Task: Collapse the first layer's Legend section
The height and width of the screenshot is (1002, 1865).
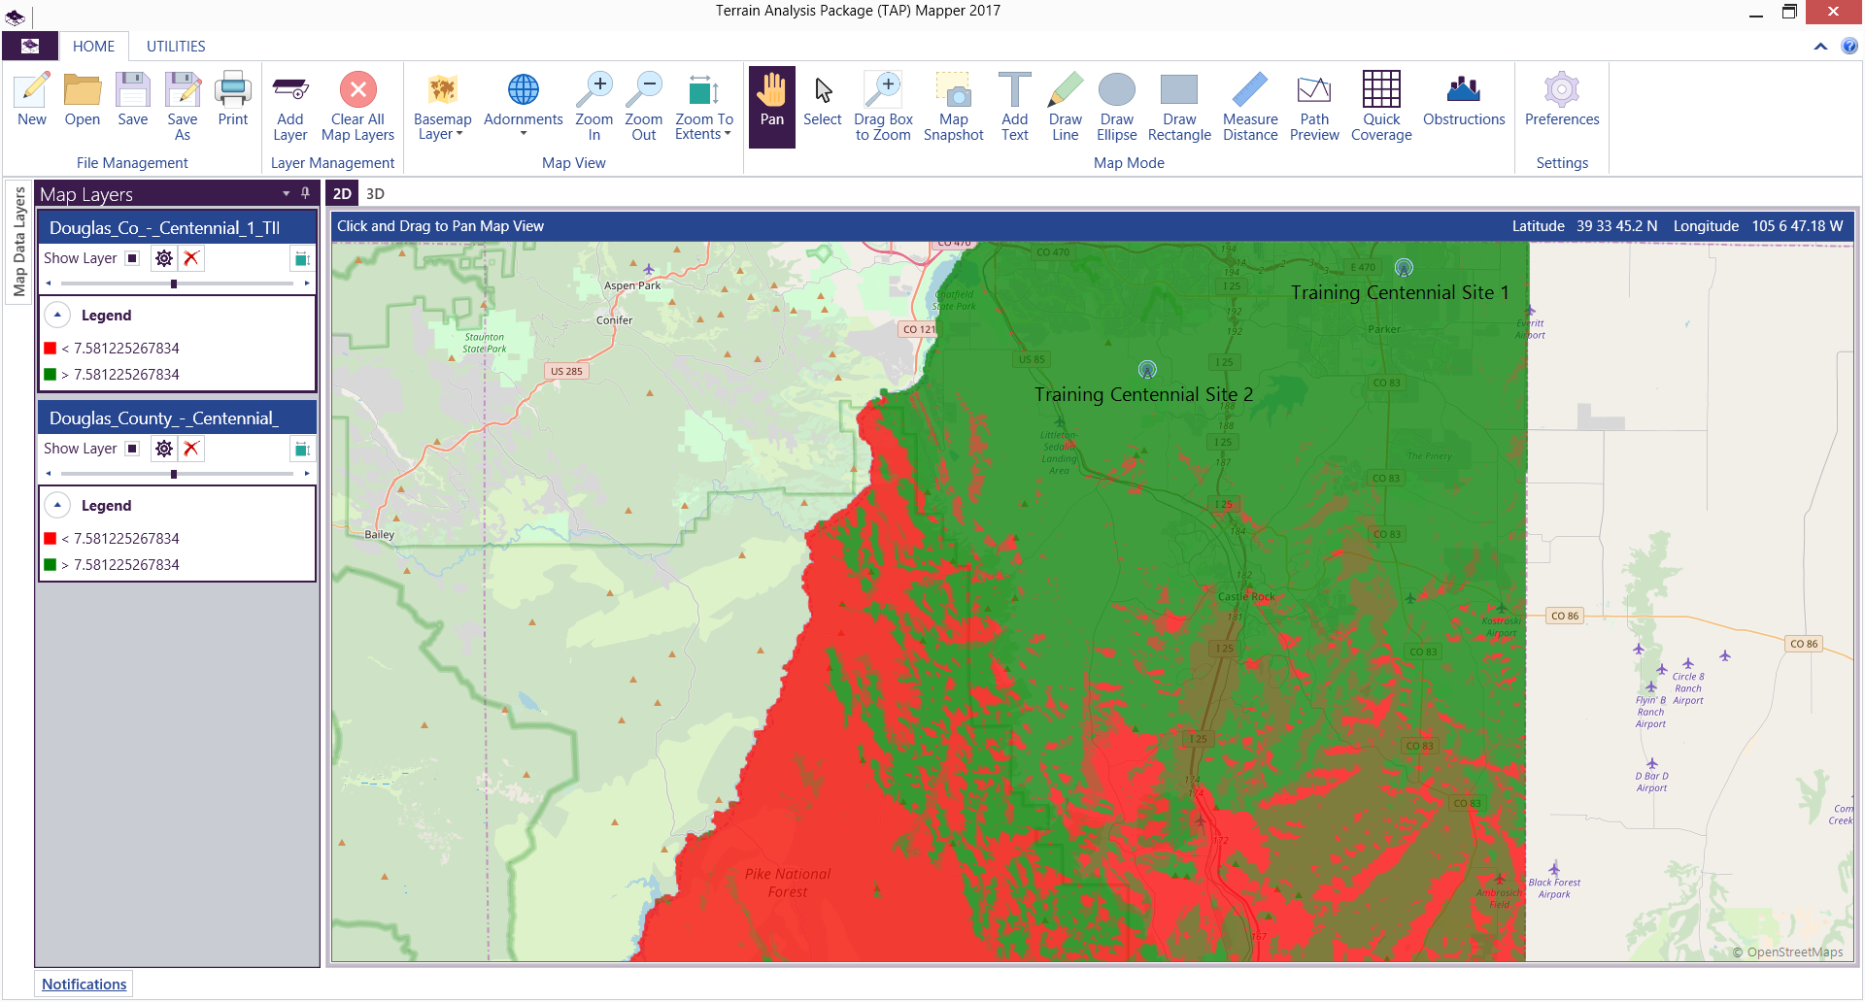Action: tap(57, 316)
